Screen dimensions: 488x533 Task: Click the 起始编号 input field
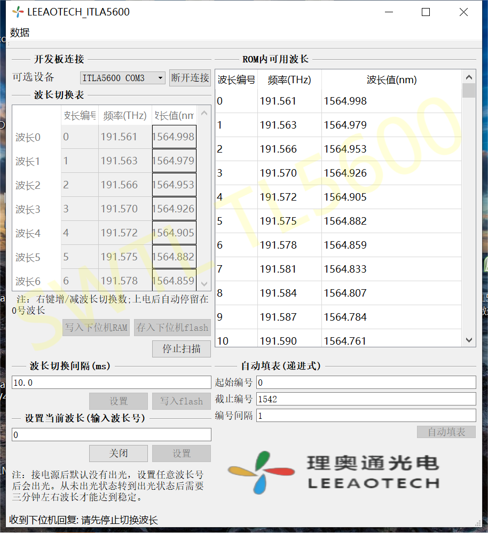click(366, 383)
